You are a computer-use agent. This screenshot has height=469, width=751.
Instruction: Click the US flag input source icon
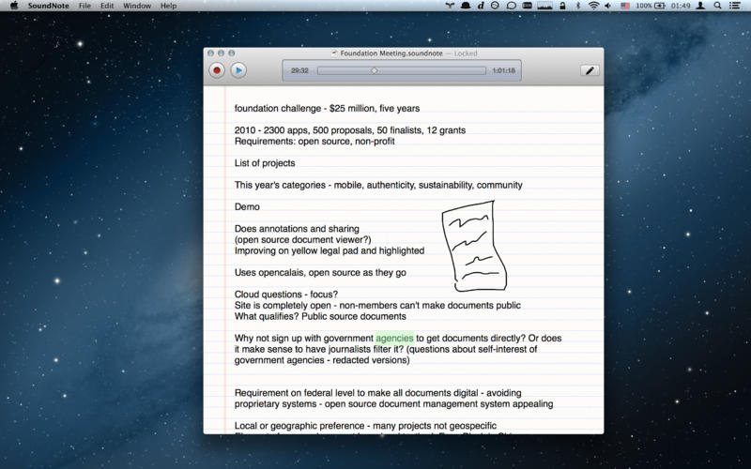pos(625,6)
